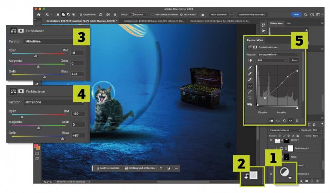Open the RGB channel dropdown in Gradationskurven
Screen dimensions: 330x193
pyautogui.click(x=271, y=60)
